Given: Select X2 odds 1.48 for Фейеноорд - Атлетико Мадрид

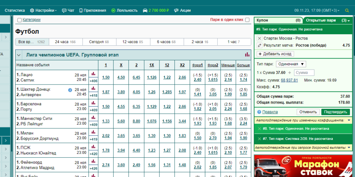Looking at the screenshot, I should click(182, 165).
